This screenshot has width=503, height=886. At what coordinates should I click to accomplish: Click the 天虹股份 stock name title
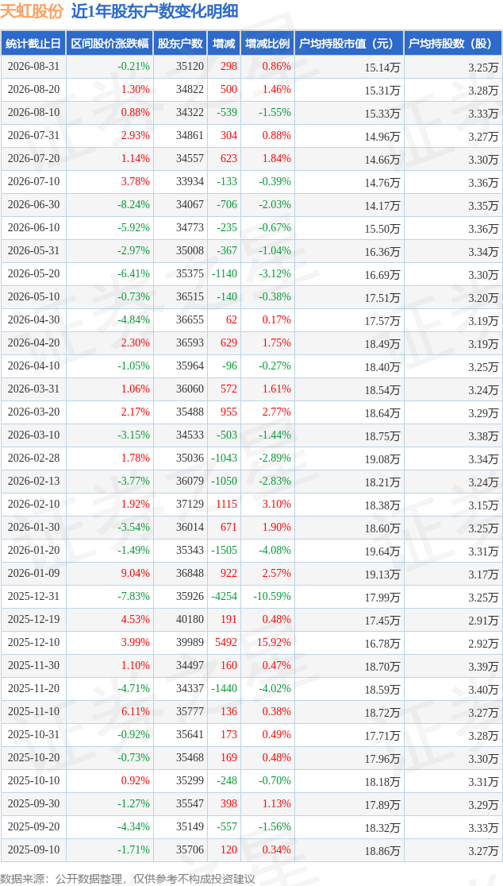[33, 11]
